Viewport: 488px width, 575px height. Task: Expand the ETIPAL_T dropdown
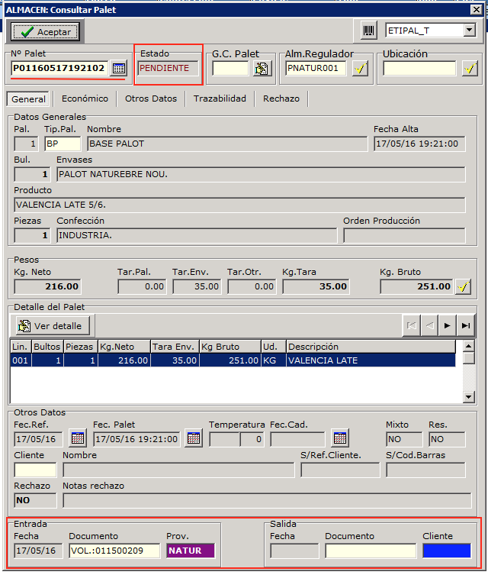468,31
